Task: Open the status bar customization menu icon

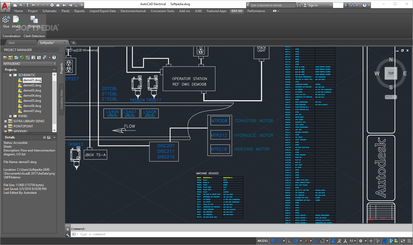Action: pyautogui.click(x=409, y=241)
